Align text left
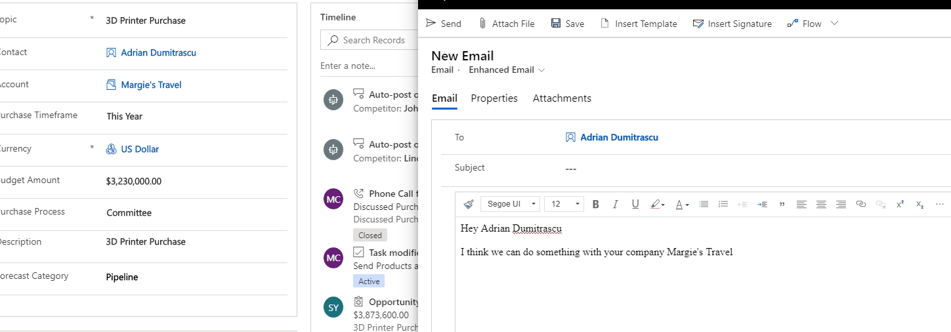The height and width of the screenshot is (332, 951). click(801, 204)
